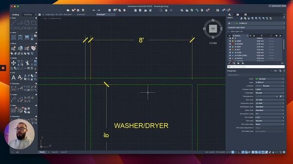The height and width of the screenshot is (164, 293).
Task: Click the color swatch of A-DIMS layer
Action: pos(233,41)
